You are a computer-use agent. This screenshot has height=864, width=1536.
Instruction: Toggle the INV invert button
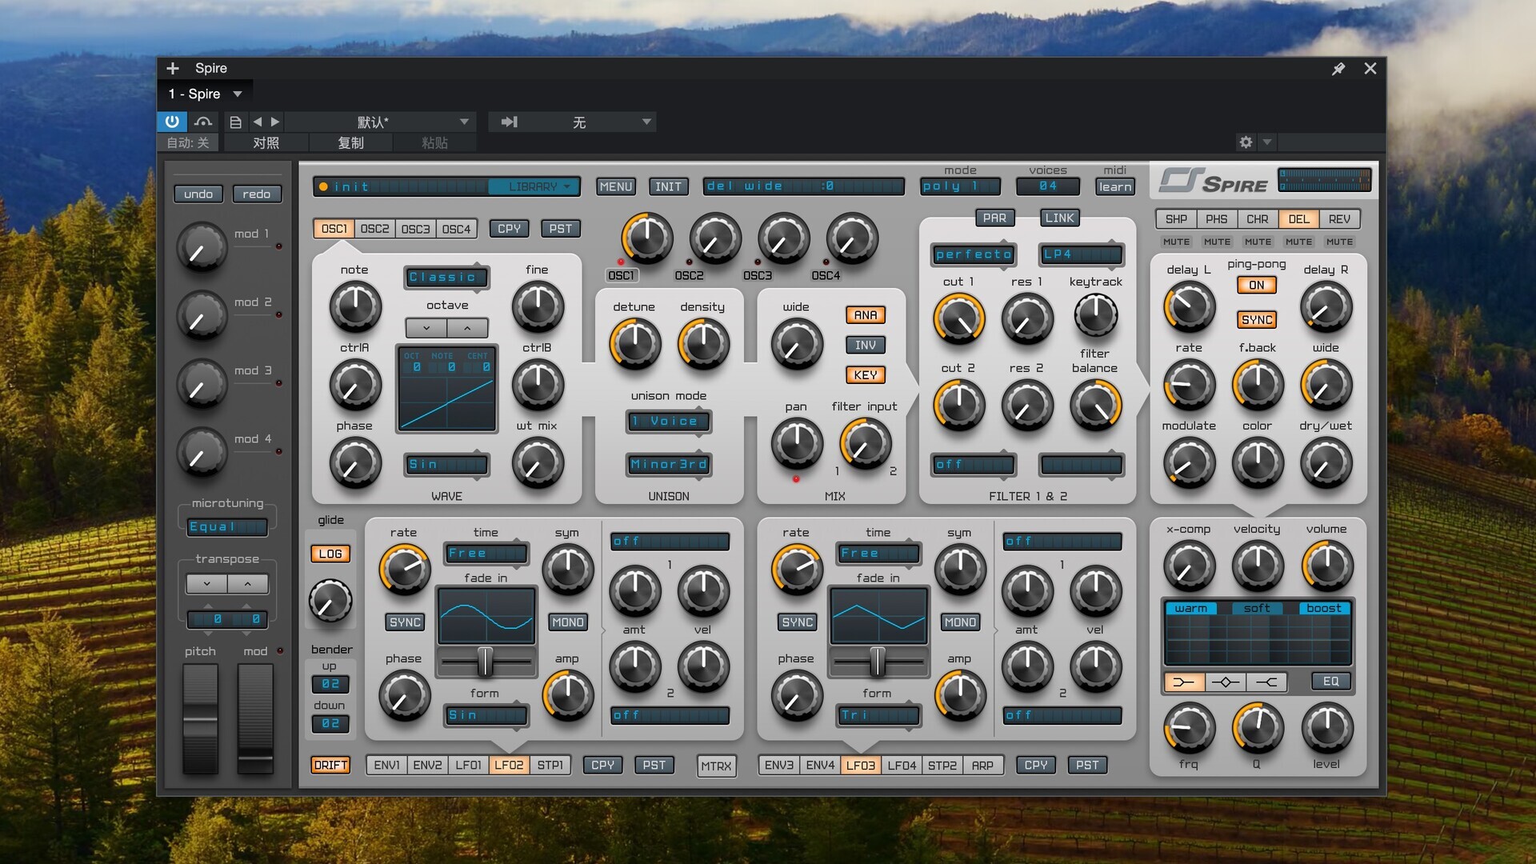pos(866,345)
